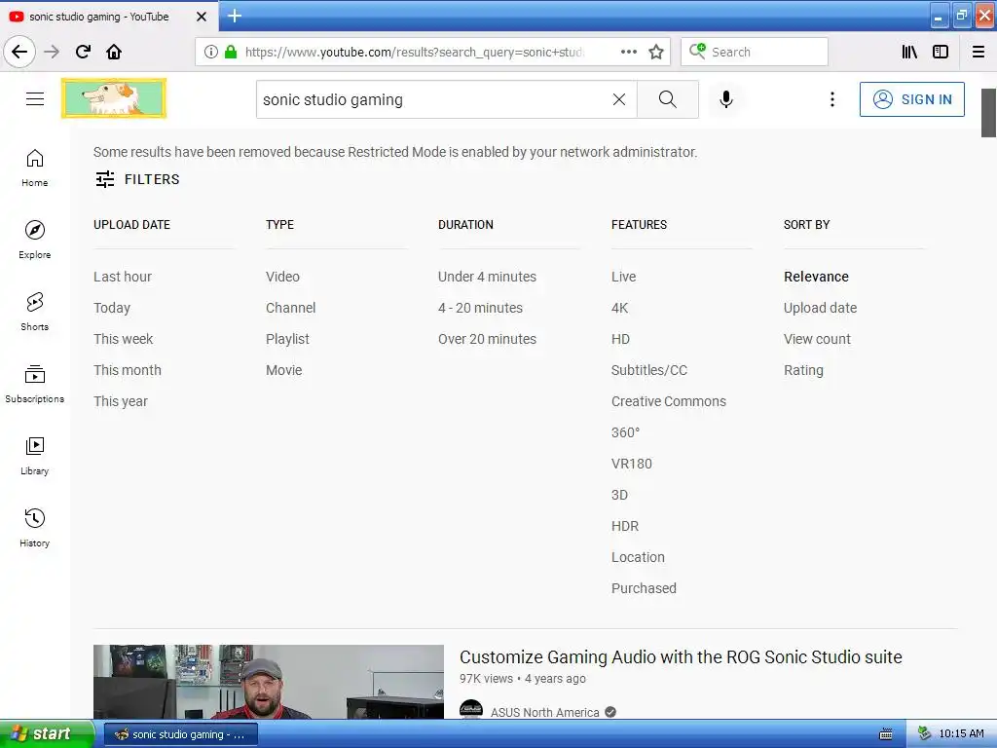Open the Firefox library icon
The image size is (997, 748).
point(909,52)
